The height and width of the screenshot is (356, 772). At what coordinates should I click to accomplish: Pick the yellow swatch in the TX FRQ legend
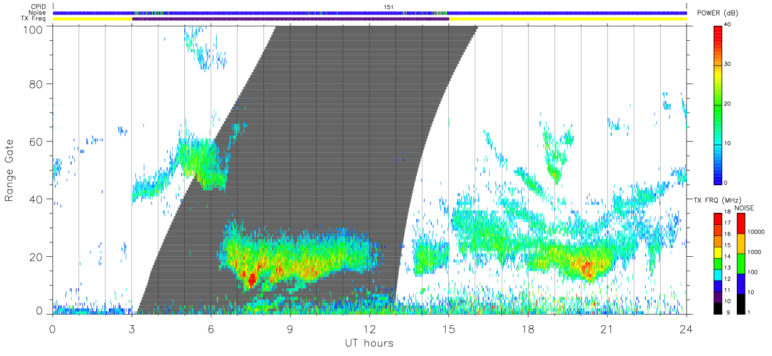click(717, 251)
